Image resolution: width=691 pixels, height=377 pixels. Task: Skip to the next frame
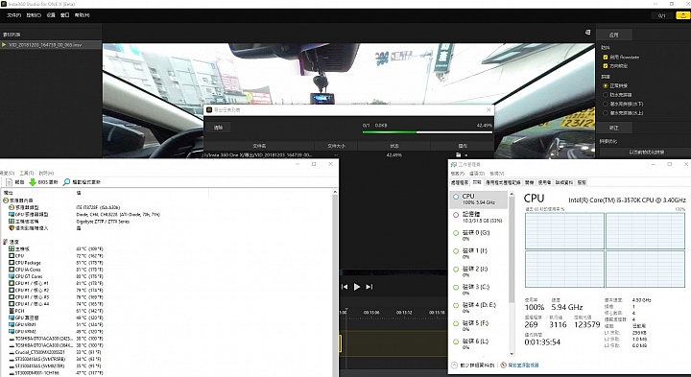[369, 287]
